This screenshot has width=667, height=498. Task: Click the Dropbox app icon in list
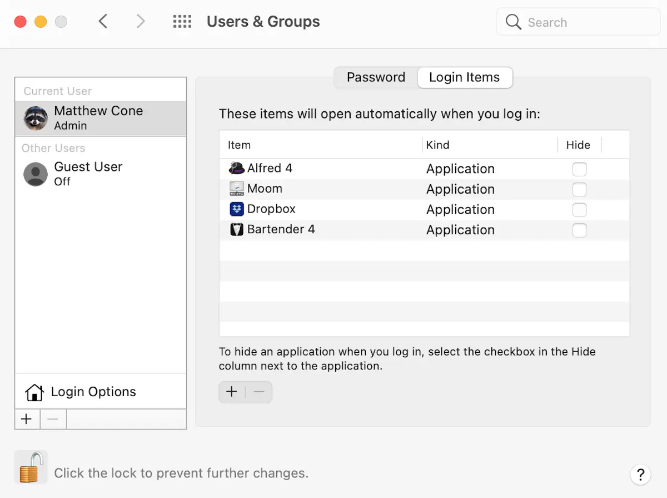(x=237, y=209)
